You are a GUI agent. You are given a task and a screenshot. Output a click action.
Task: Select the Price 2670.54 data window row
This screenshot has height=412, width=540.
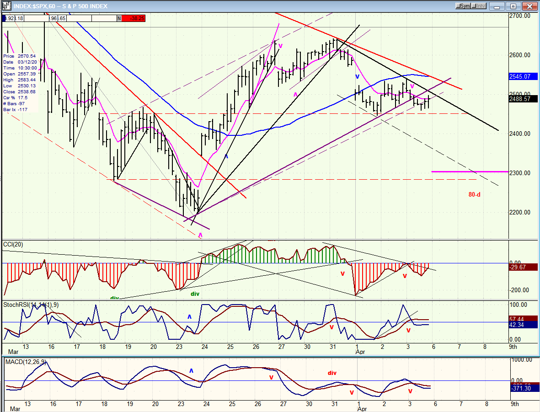pyautogui.click(x=20, y=56)
